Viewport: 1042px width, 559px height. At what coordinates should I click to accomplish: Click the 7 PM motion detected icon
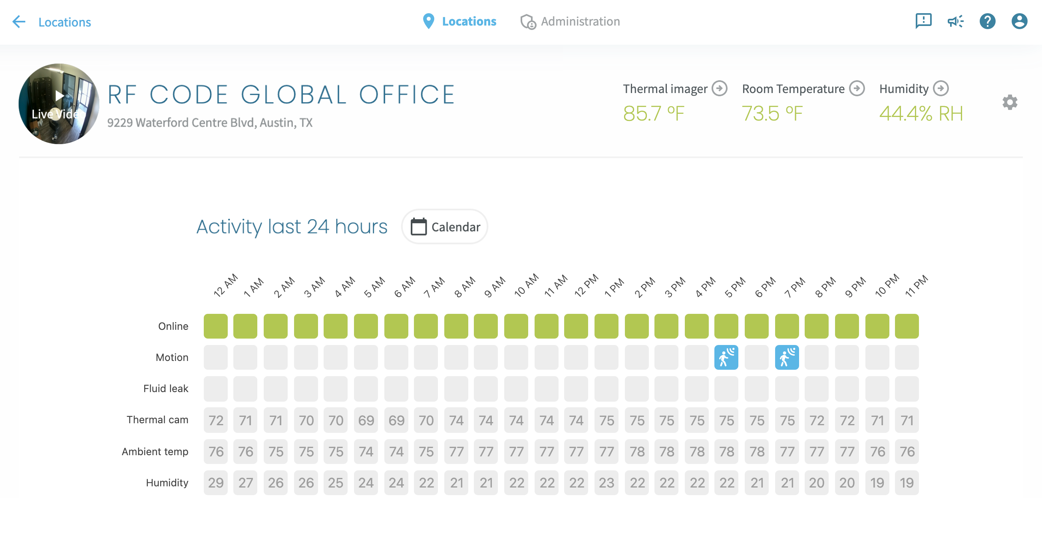pyautogui.click(x=786, y=357)
